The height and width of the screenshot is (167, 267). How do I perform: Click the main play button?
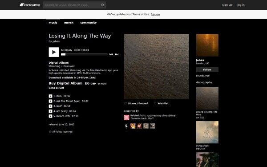click(54, 52)
